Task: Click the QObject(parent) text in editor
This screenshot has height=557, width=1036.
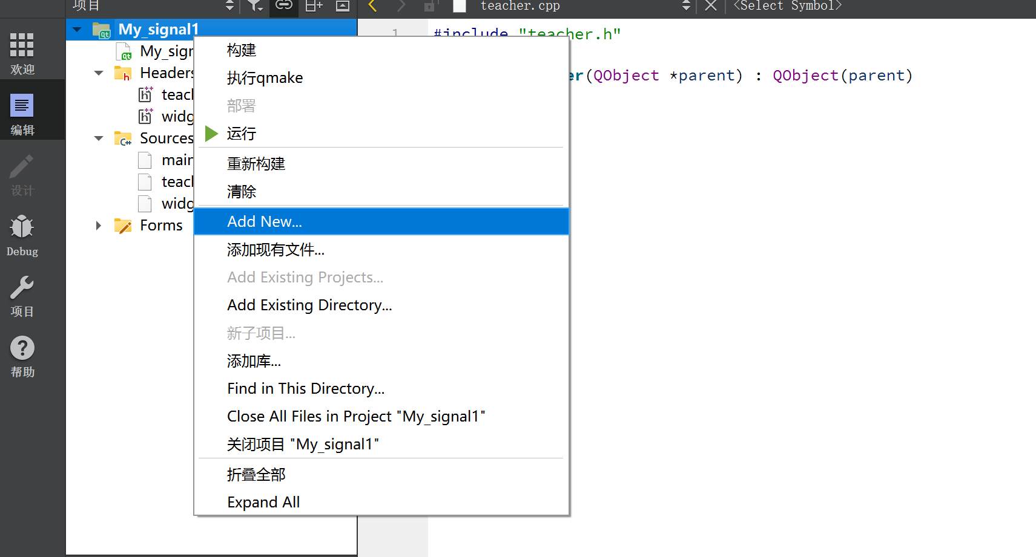Action: coord(842,76)
